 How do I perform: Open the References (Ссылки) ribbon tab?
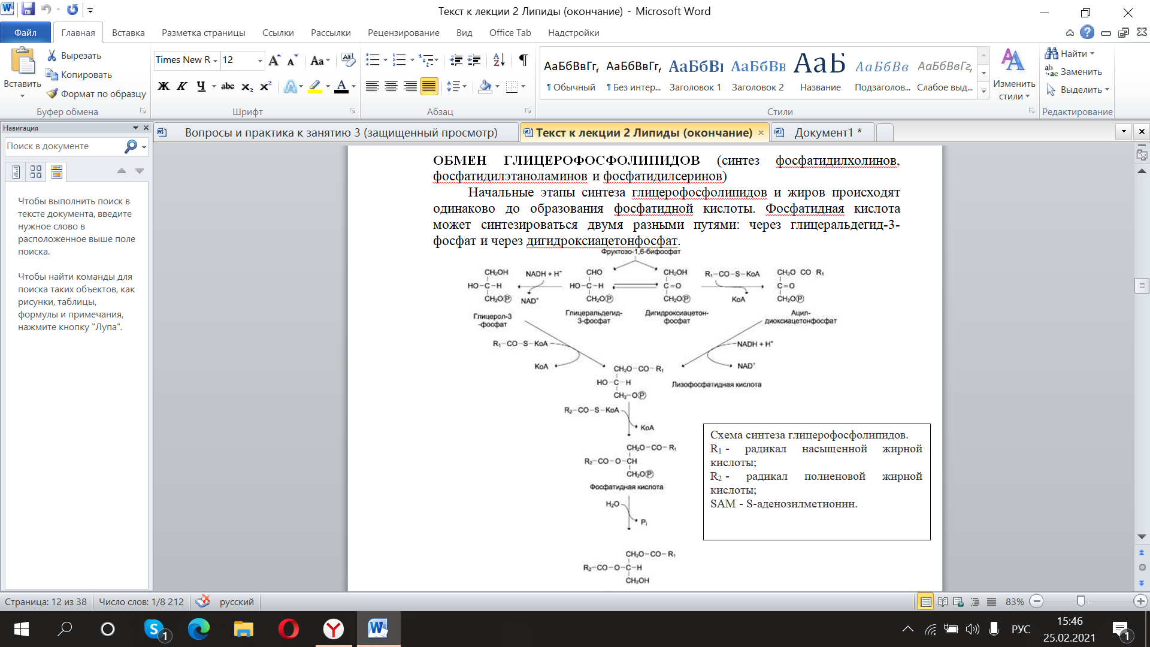tap(278, 32)
